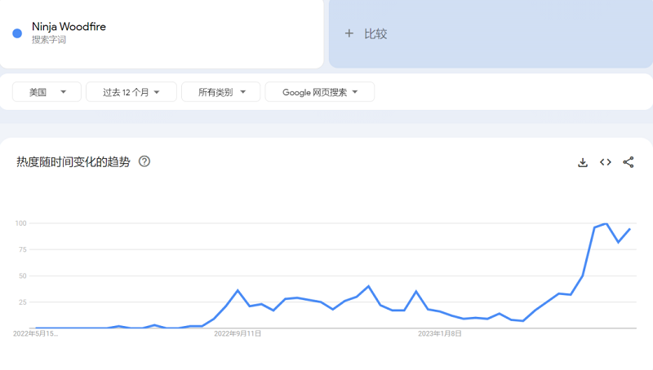Viewport: 653px width, 370px height.
Task: Click the 比较 add comparison button
Action: (x=375, y=33)
